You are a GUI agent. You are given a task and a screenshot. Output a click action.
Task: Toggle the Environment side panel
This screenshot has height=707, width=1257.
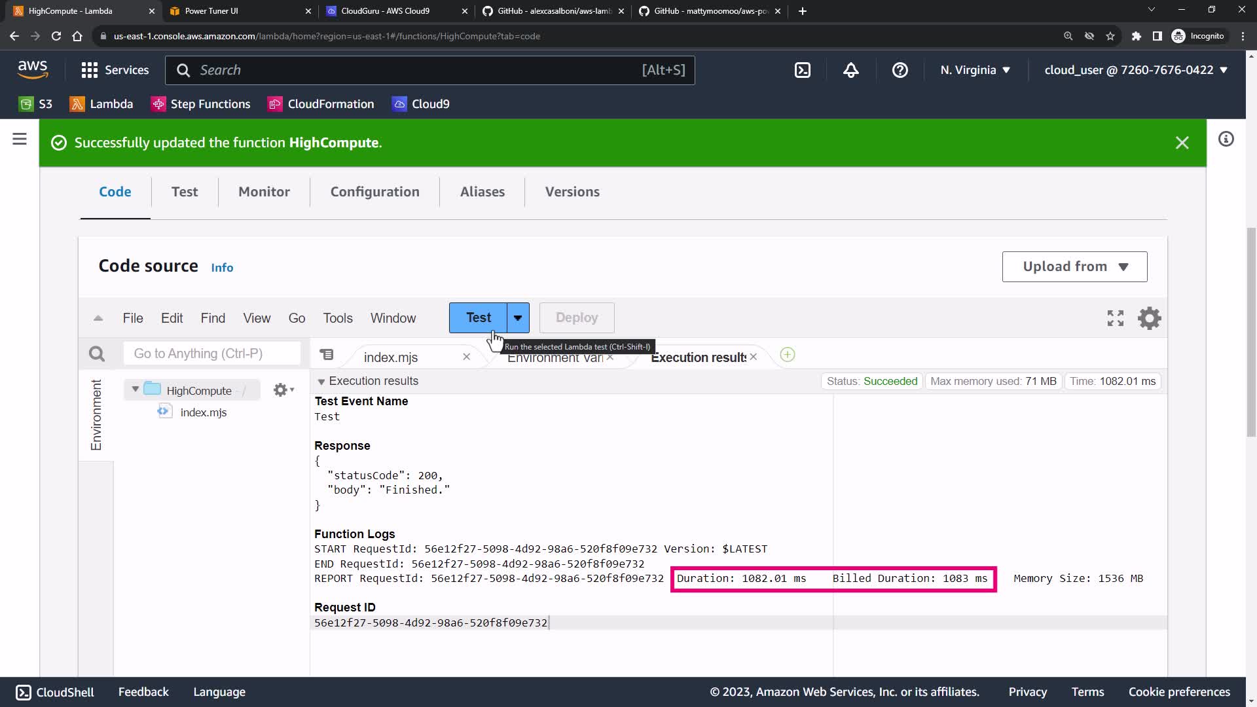click(x=96, y=415)
